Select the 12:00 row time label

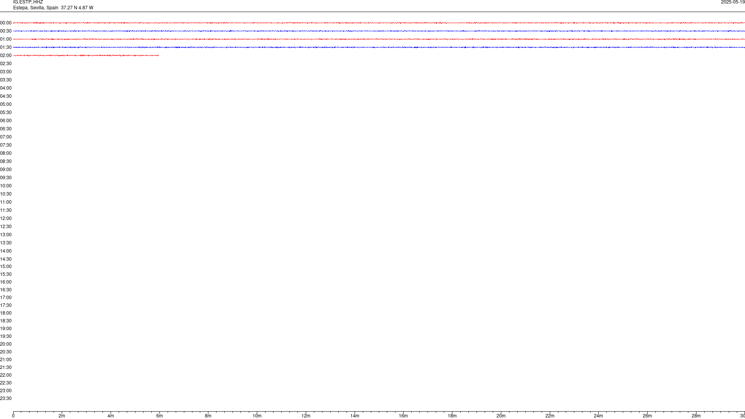(6, 218)
